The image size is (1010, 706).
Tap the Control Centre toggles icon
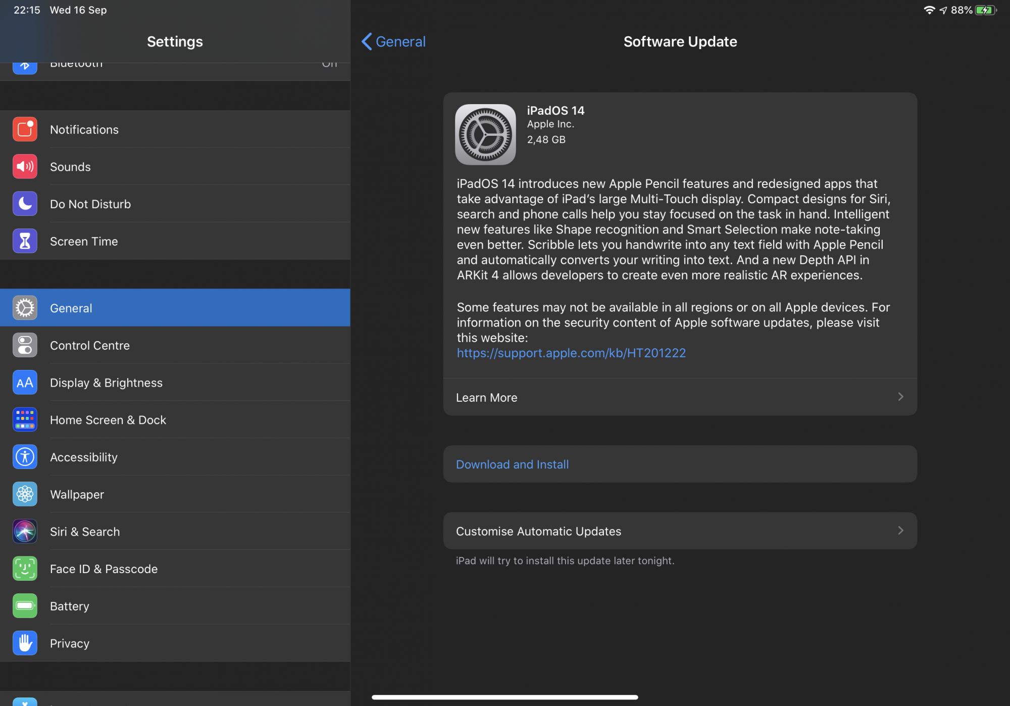pyautogui.click(x=25, y=345)
